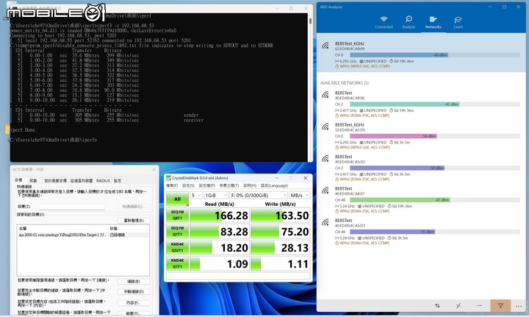Screen dimensions: 529x317
Task: Click the pink -54 dBm signal bar
Action: click(x=393, y=136)
